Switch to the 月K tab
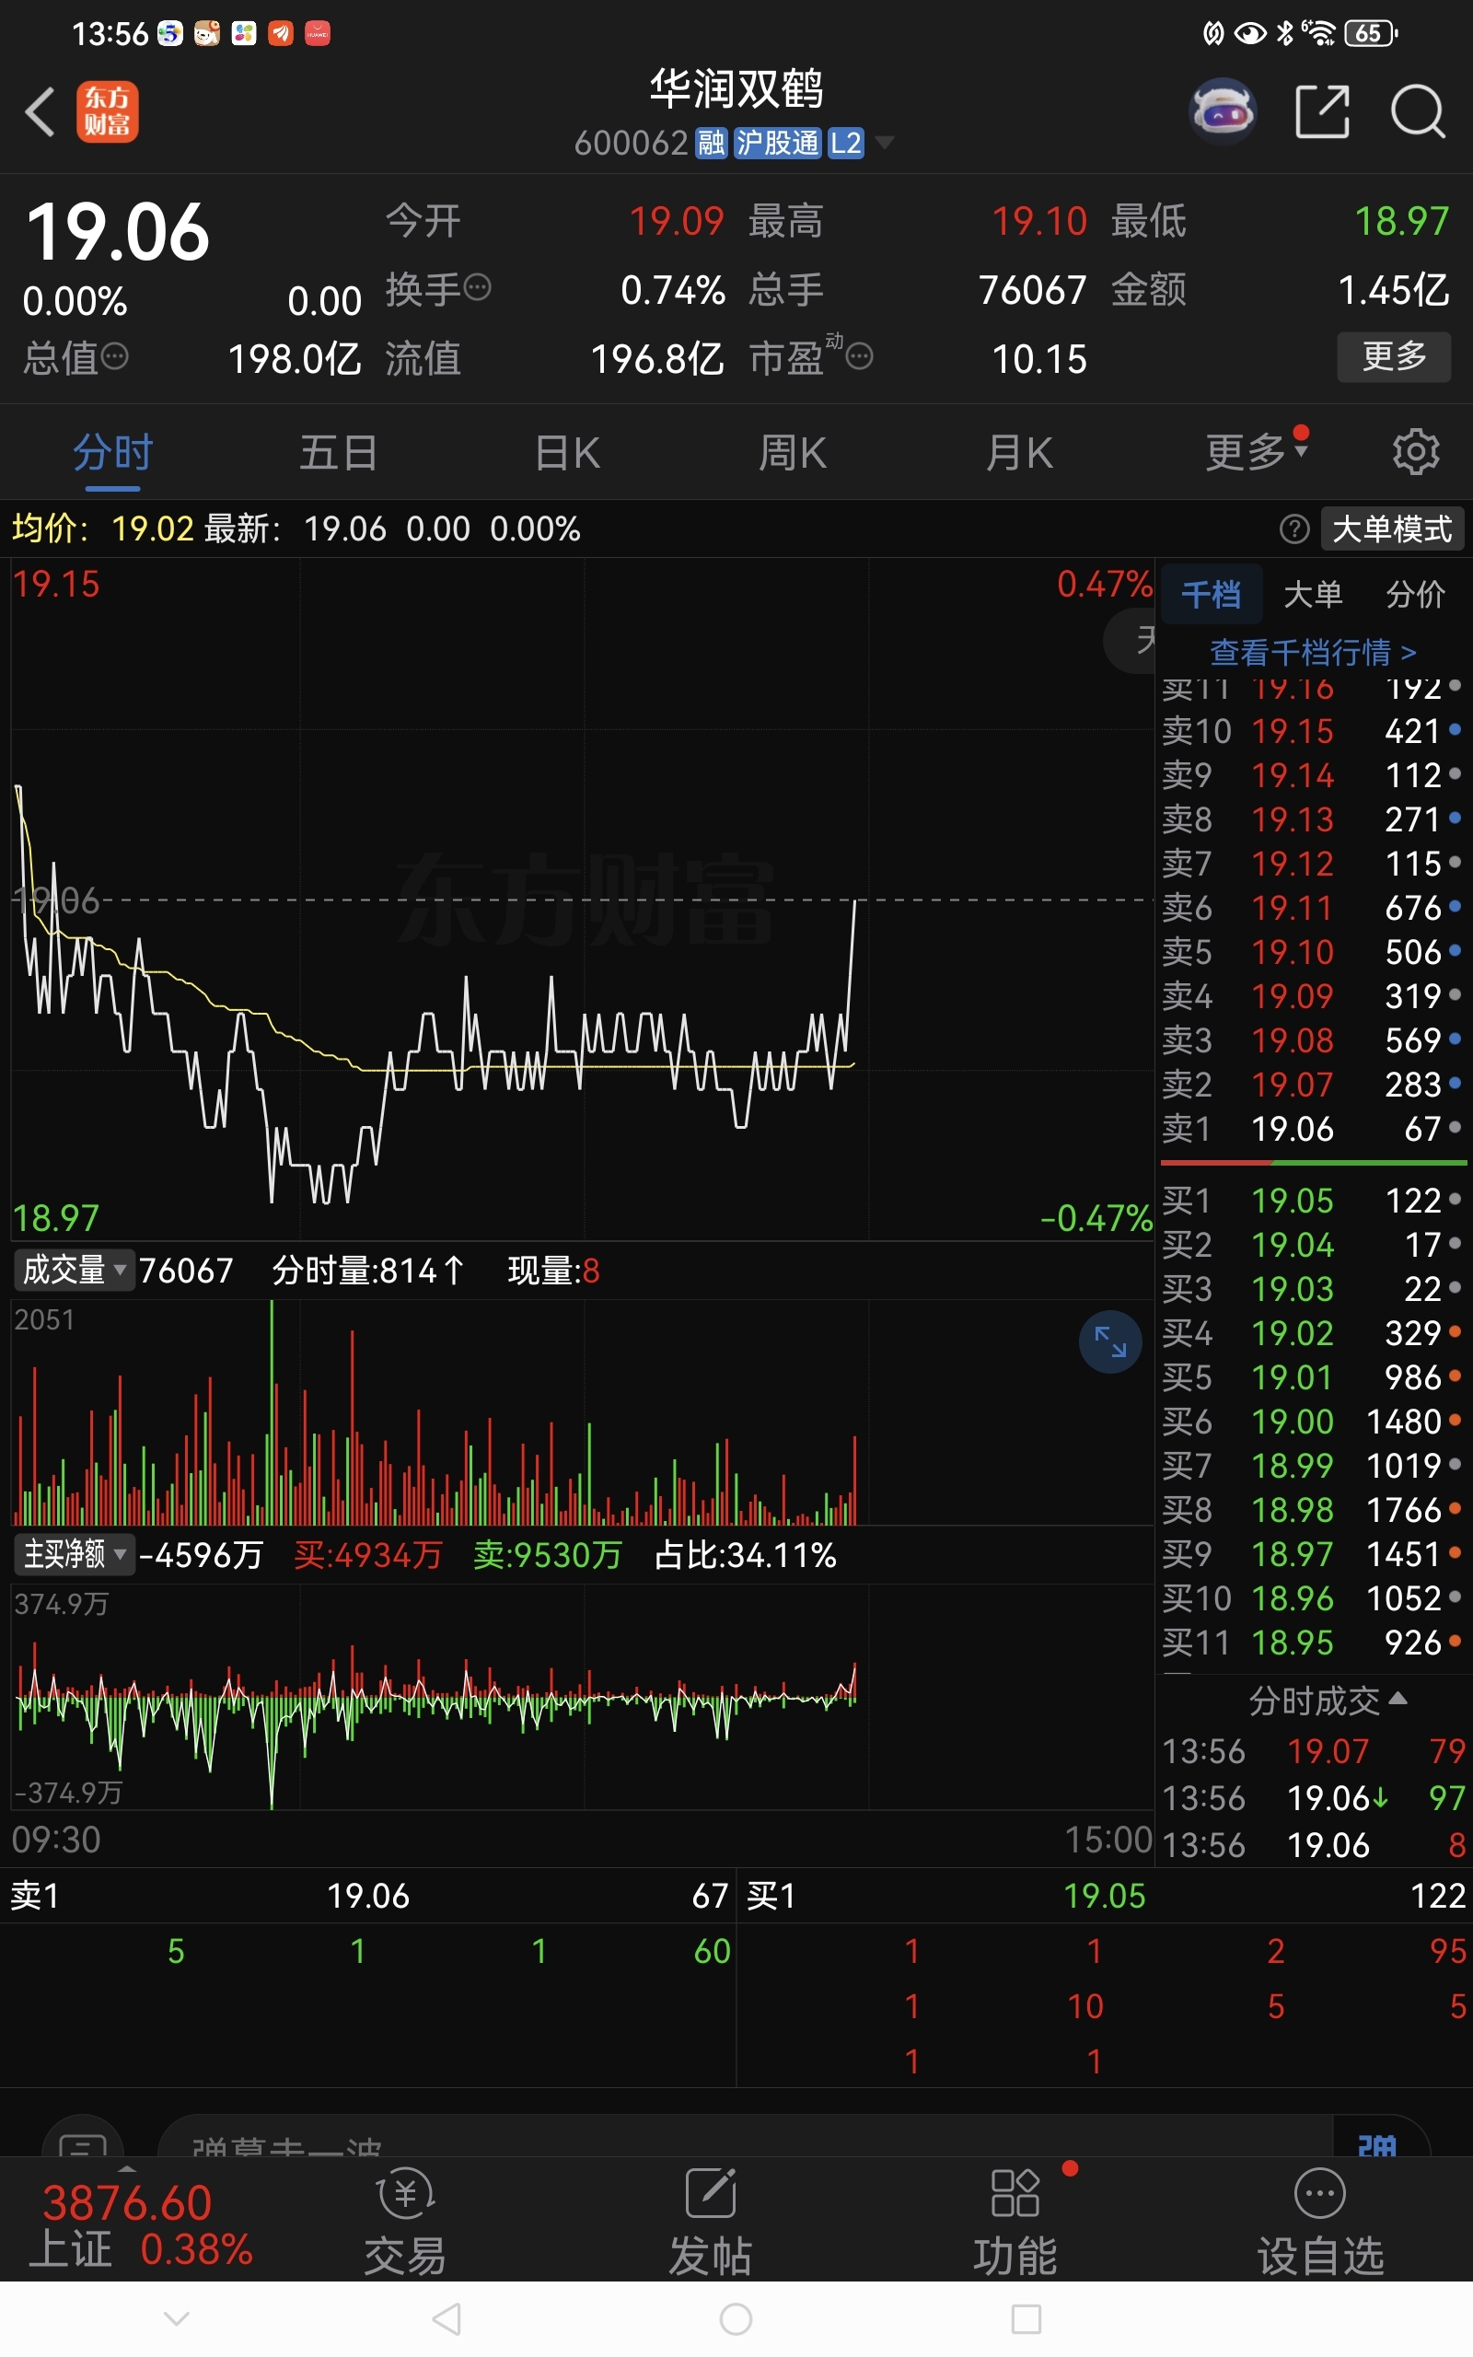Image resolution: width=1473 pixels, height=2357 pixels. click(x=1019, y=452)
